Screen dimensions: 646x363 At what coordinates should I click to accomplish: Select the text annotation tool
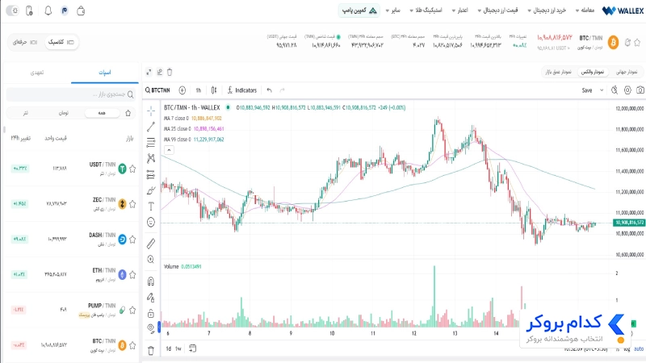151,207
